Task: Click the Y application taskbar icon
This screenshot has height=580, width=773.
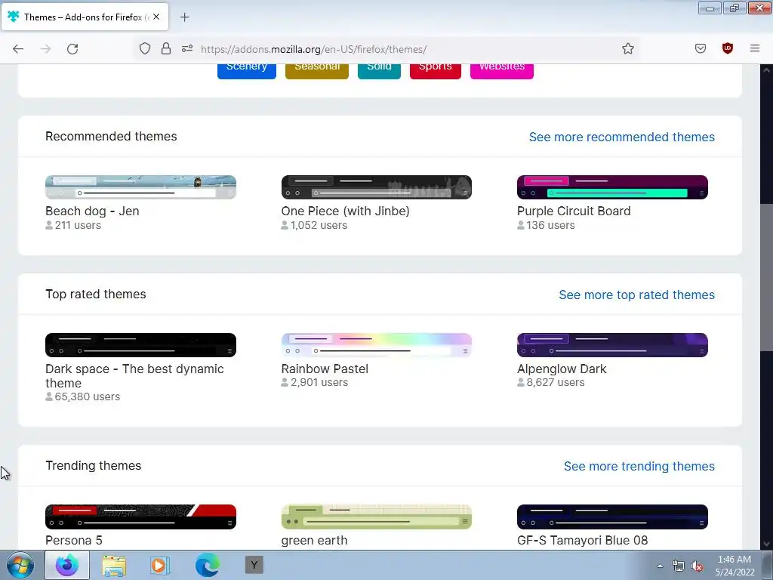Action: (254, 565)
